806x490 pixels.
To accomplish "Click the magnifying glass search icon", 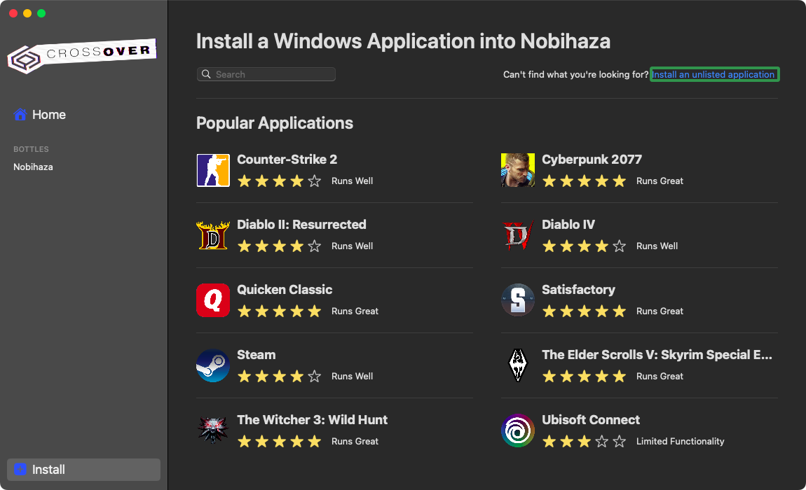I will click(x=206, y=74).
